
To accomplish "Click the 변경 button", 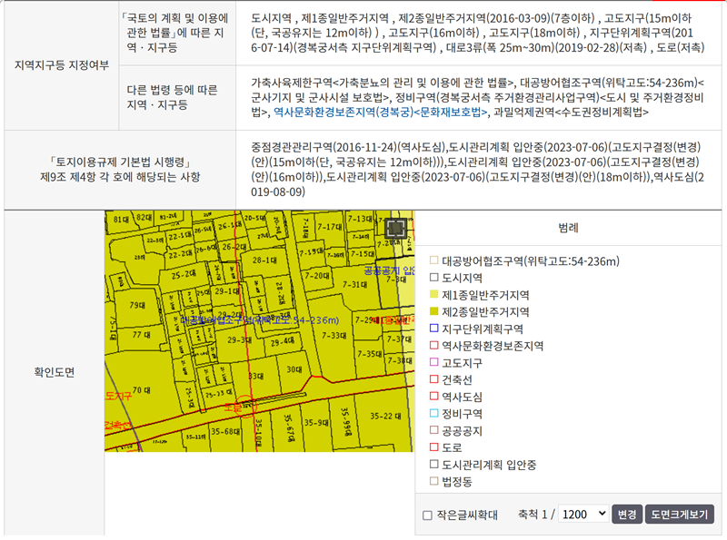I will (627, 514).
